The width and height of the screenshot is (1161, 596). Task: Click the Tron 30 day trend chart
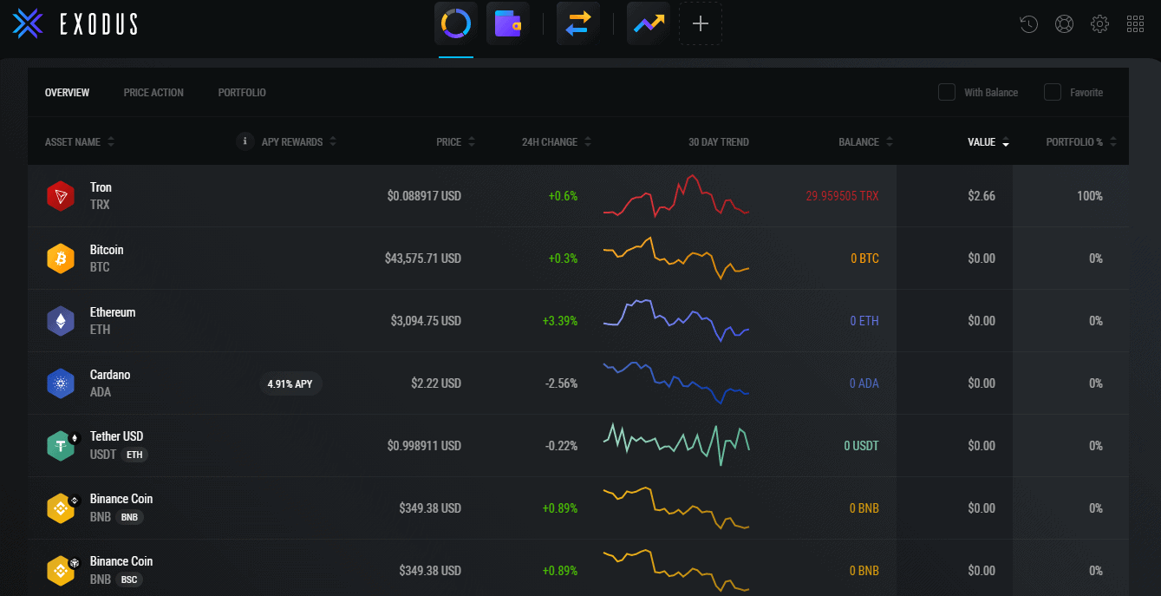676,195
